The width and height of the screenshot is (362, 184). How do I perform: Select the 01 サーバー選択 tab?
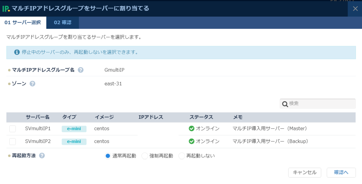pos(23,23)
